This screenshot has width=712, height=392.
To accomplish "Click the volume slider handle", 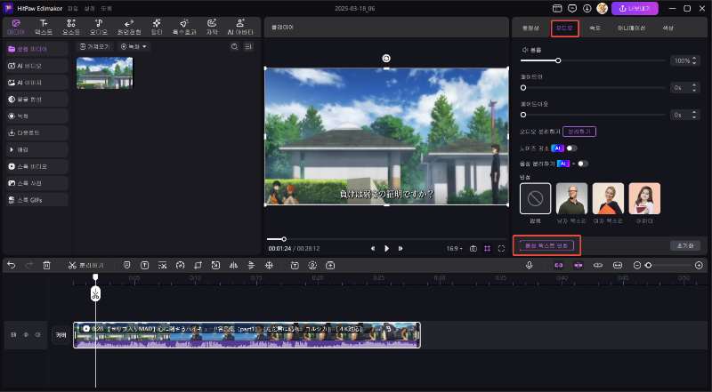I will 558,60.
